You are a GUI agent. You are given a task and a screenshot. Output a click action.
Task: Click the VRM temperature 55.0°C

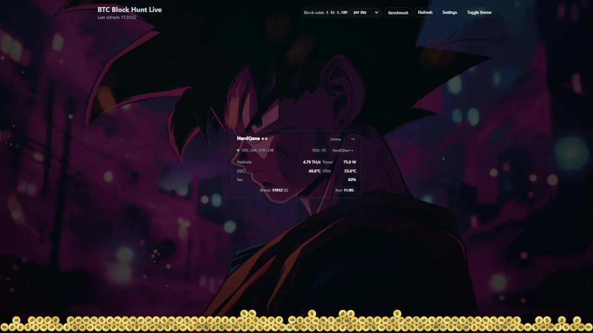(x=350, y=171)
